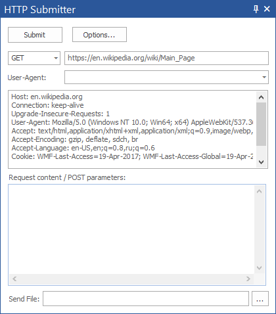Browse for file with ellipsis button

tap(260, 298)
